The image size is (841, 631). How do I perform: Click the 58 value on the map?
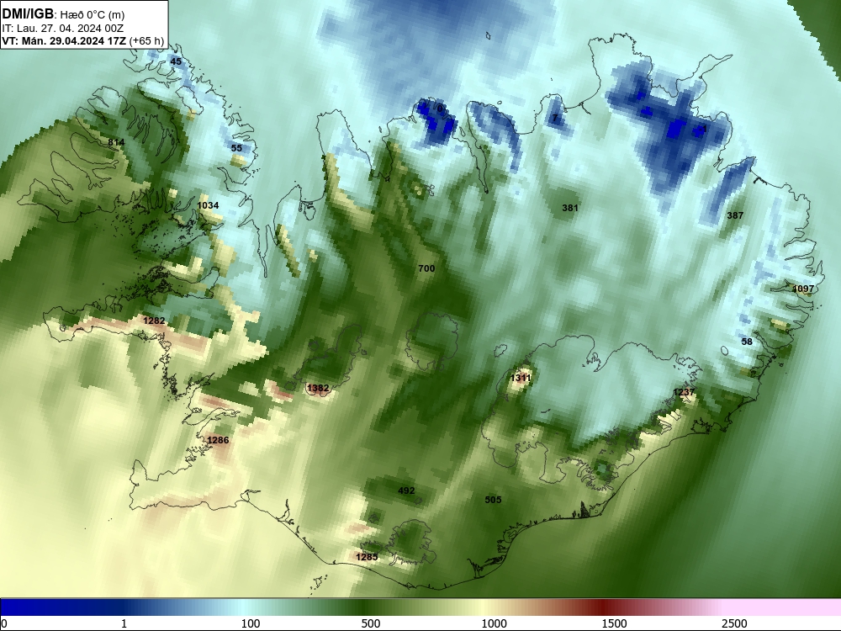coord(747,342)
